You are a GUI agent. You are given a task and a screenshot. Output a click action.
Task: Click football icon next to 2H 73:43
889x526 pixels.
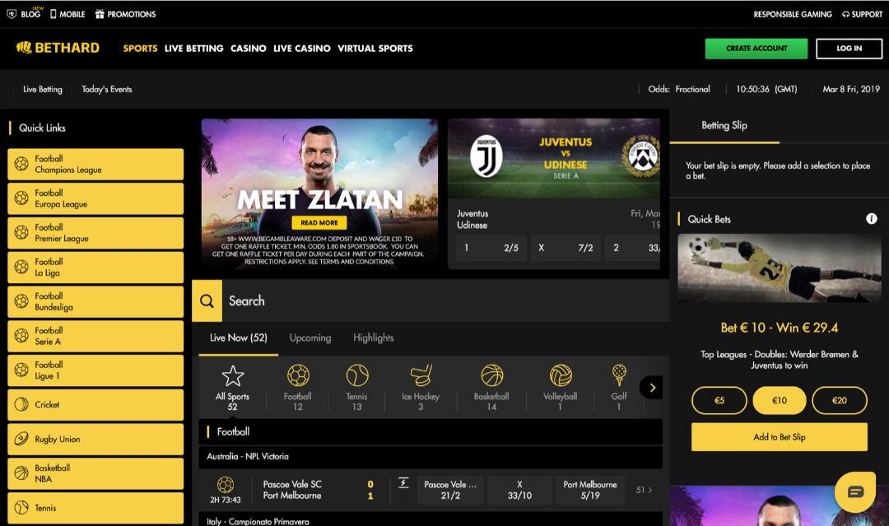[225, 485]
